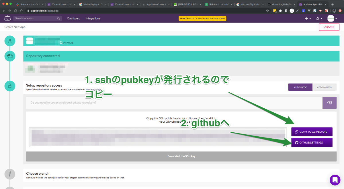This screenshot has height=189, width=344.
Task: Open the Intercom chat bubble
Action: point(335,180)
